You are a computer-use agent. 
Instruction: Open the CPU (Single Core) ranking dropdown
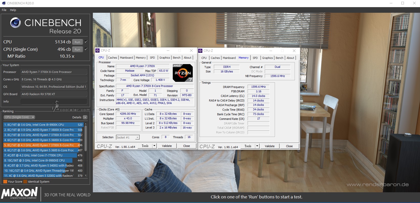coord(19,117)
